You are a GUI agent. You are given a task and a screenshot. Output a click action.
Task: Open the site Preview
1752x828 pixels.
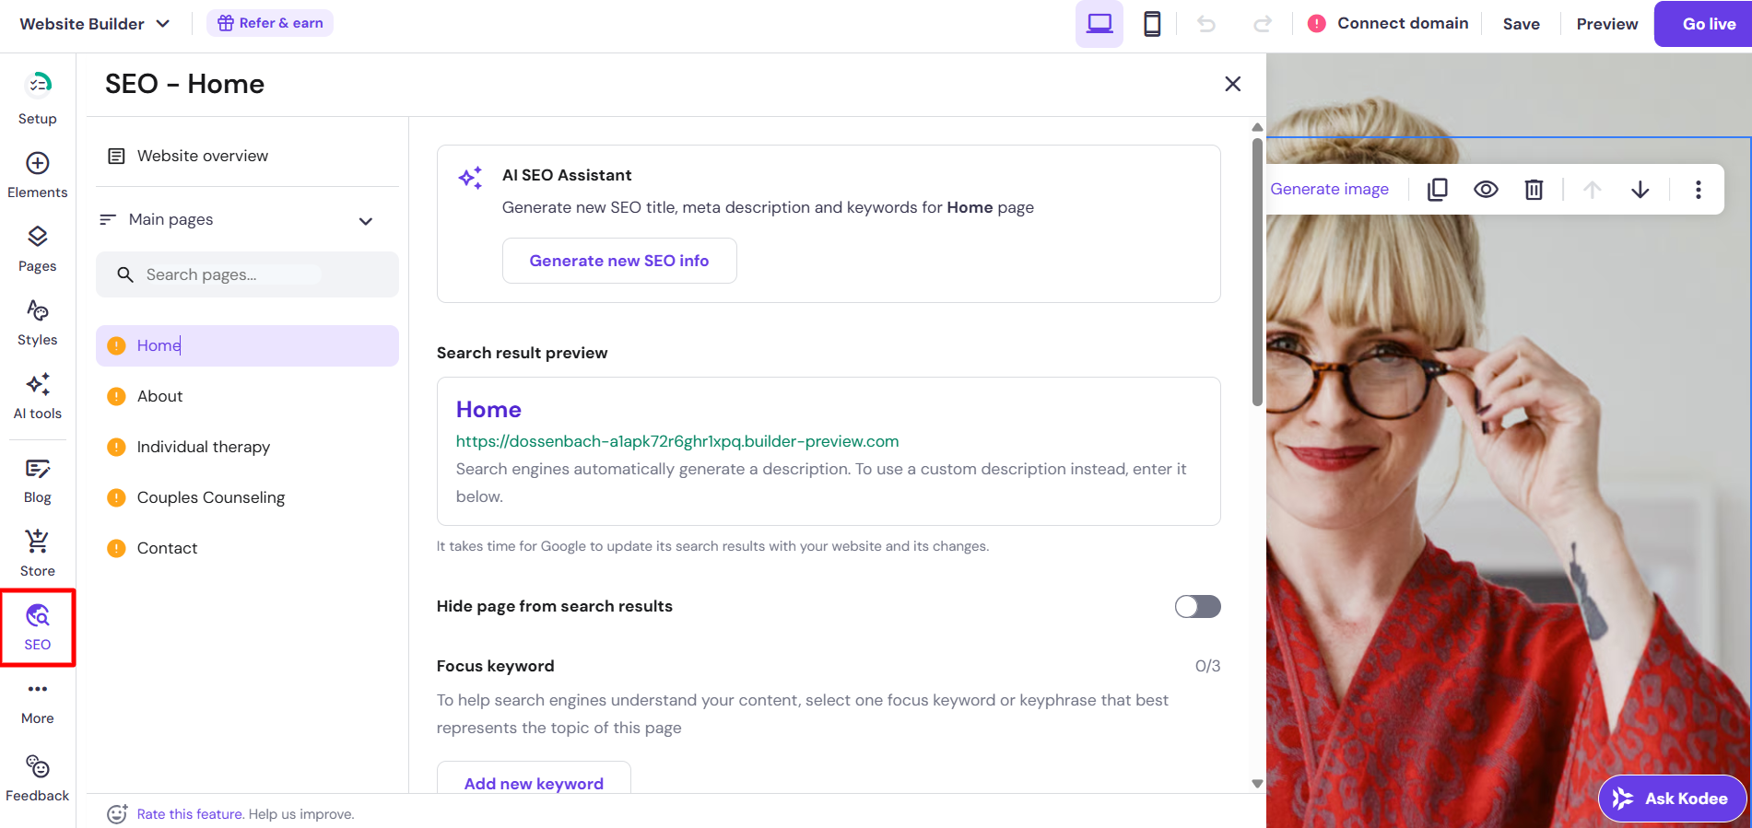coord(1606,24)
